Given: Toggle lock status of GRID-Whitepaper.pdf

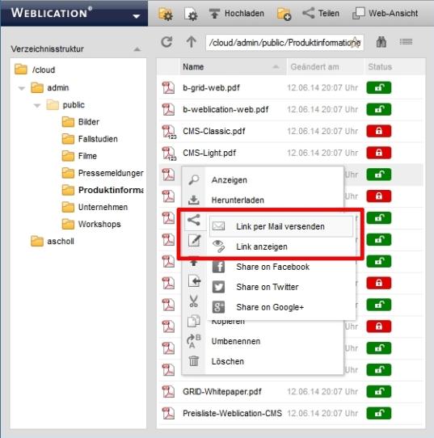Looking at the screenshot, I should [379, 392].
